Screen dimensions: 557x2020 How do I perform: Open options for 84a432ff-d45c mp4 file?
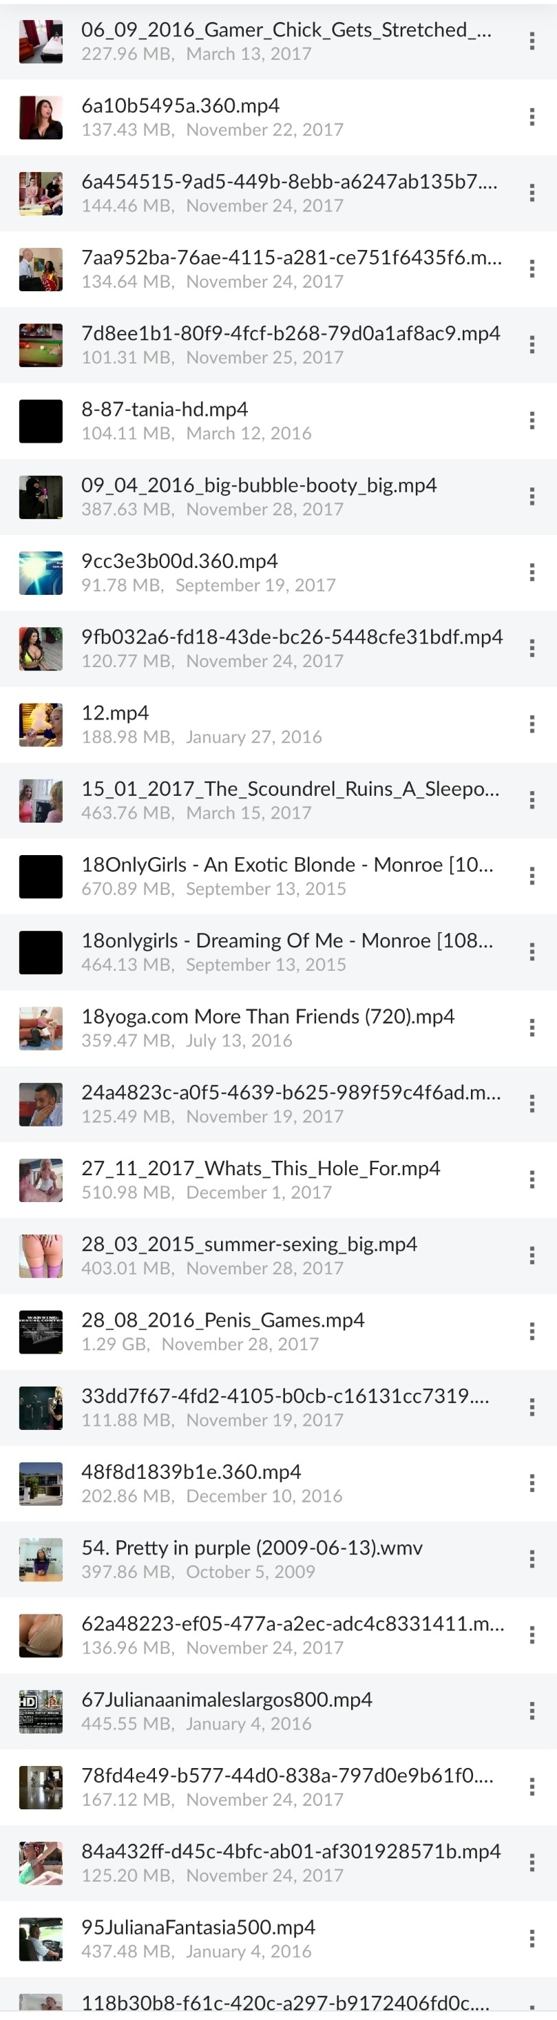(532, 1862)
